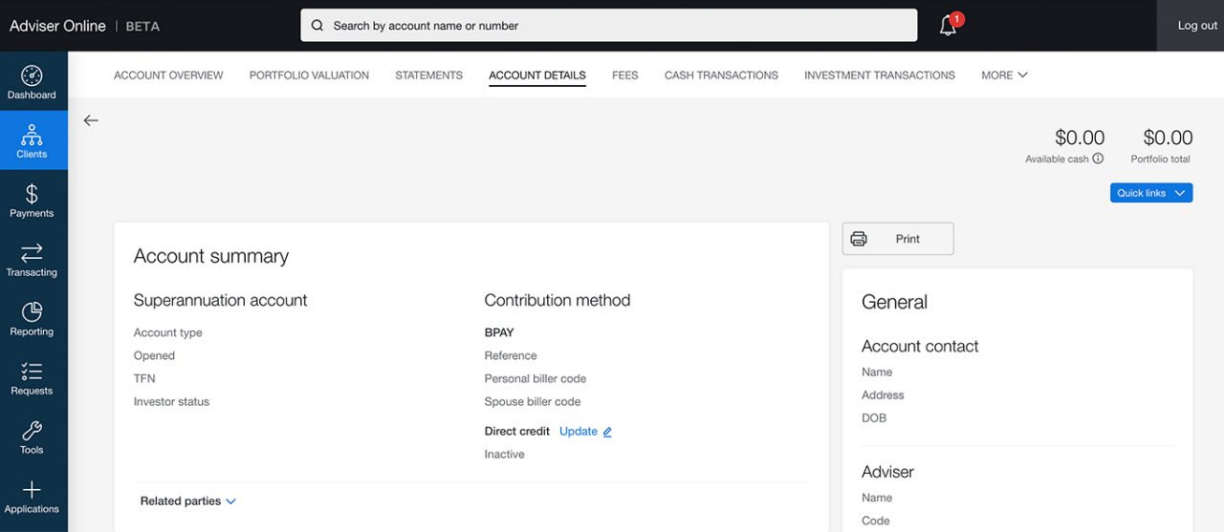Select the Clients sidebar icon
The height and width of the screenshot is (532, 1224).
click(x=32, y=135)
